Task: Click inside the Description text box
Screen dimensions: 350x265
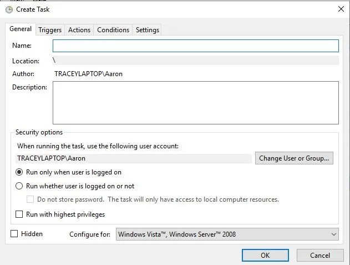Action: click(x=195, y=103)
